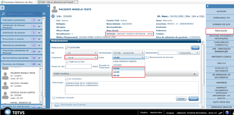234x115 pixels.
Task: Choose 14:00 in start time list
Action: (128, 69)
